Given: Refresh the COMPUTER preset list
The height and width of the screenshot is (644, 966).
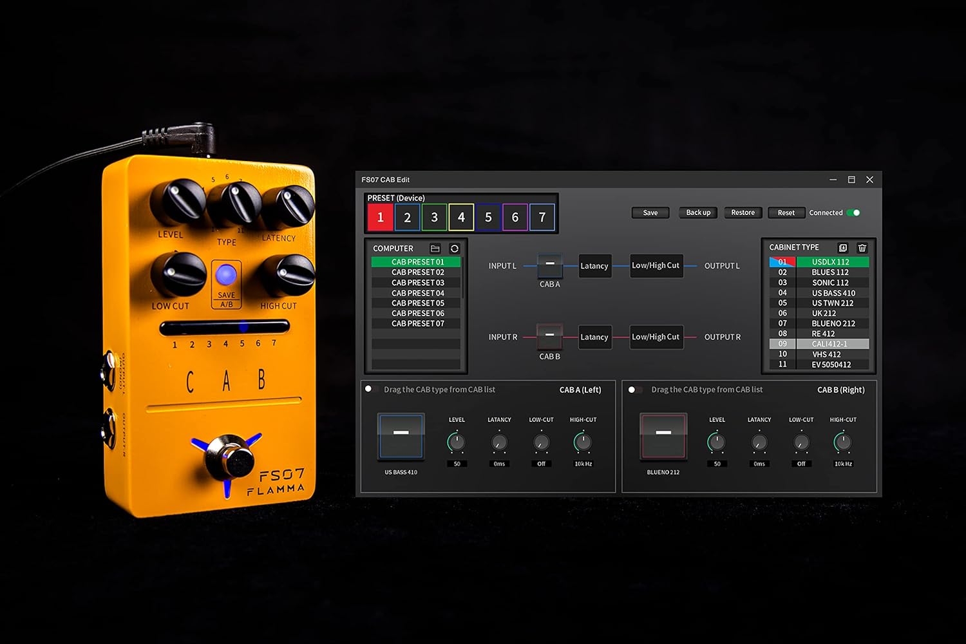Looking at the screenshot, I should (455, 248).
